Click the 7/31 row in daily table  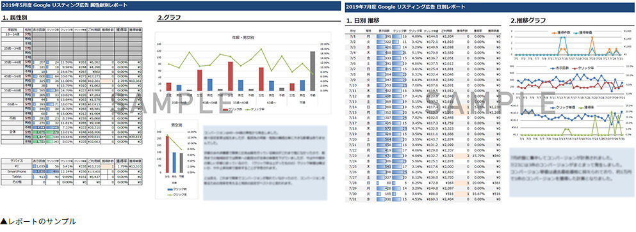click(423, 199)
